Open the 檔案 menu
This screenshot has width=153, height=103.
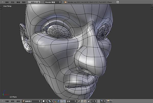7,2
